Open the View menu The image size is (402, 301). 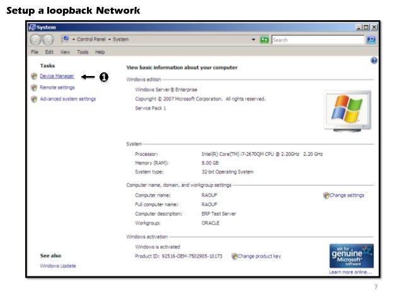coord(65,52)
